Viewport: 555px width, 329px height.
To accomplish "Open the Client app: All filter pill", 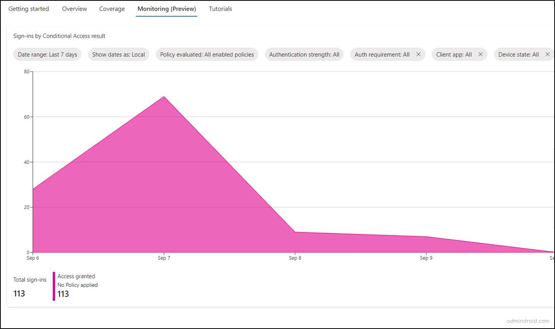I will coord(454,55).
